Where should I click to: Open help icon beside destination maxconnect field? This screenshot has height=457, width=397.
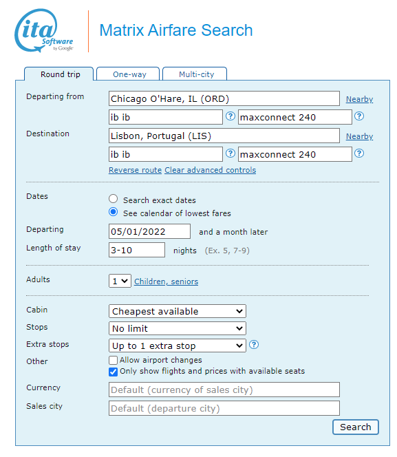(359, 153)
